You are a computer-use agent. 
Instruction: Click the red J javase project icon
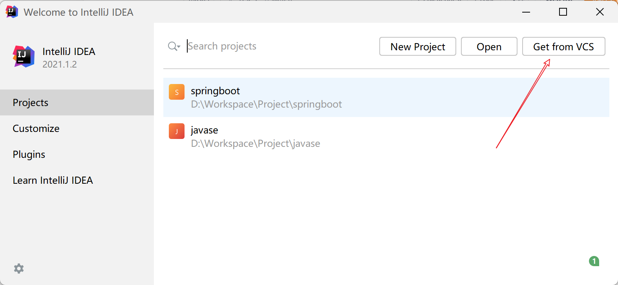click(x=177, y=131)
